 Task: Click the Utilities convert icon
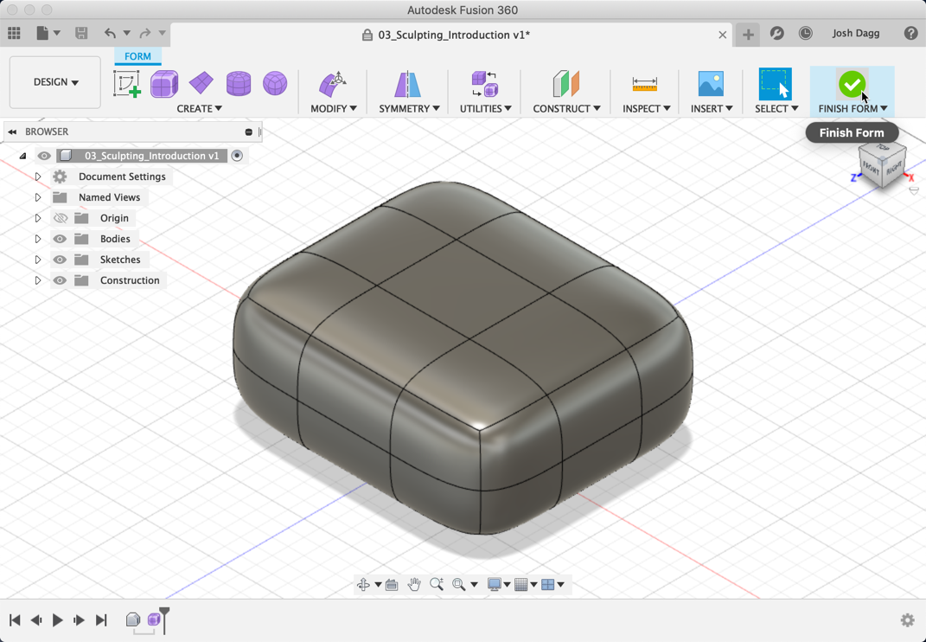pos(485,84)
